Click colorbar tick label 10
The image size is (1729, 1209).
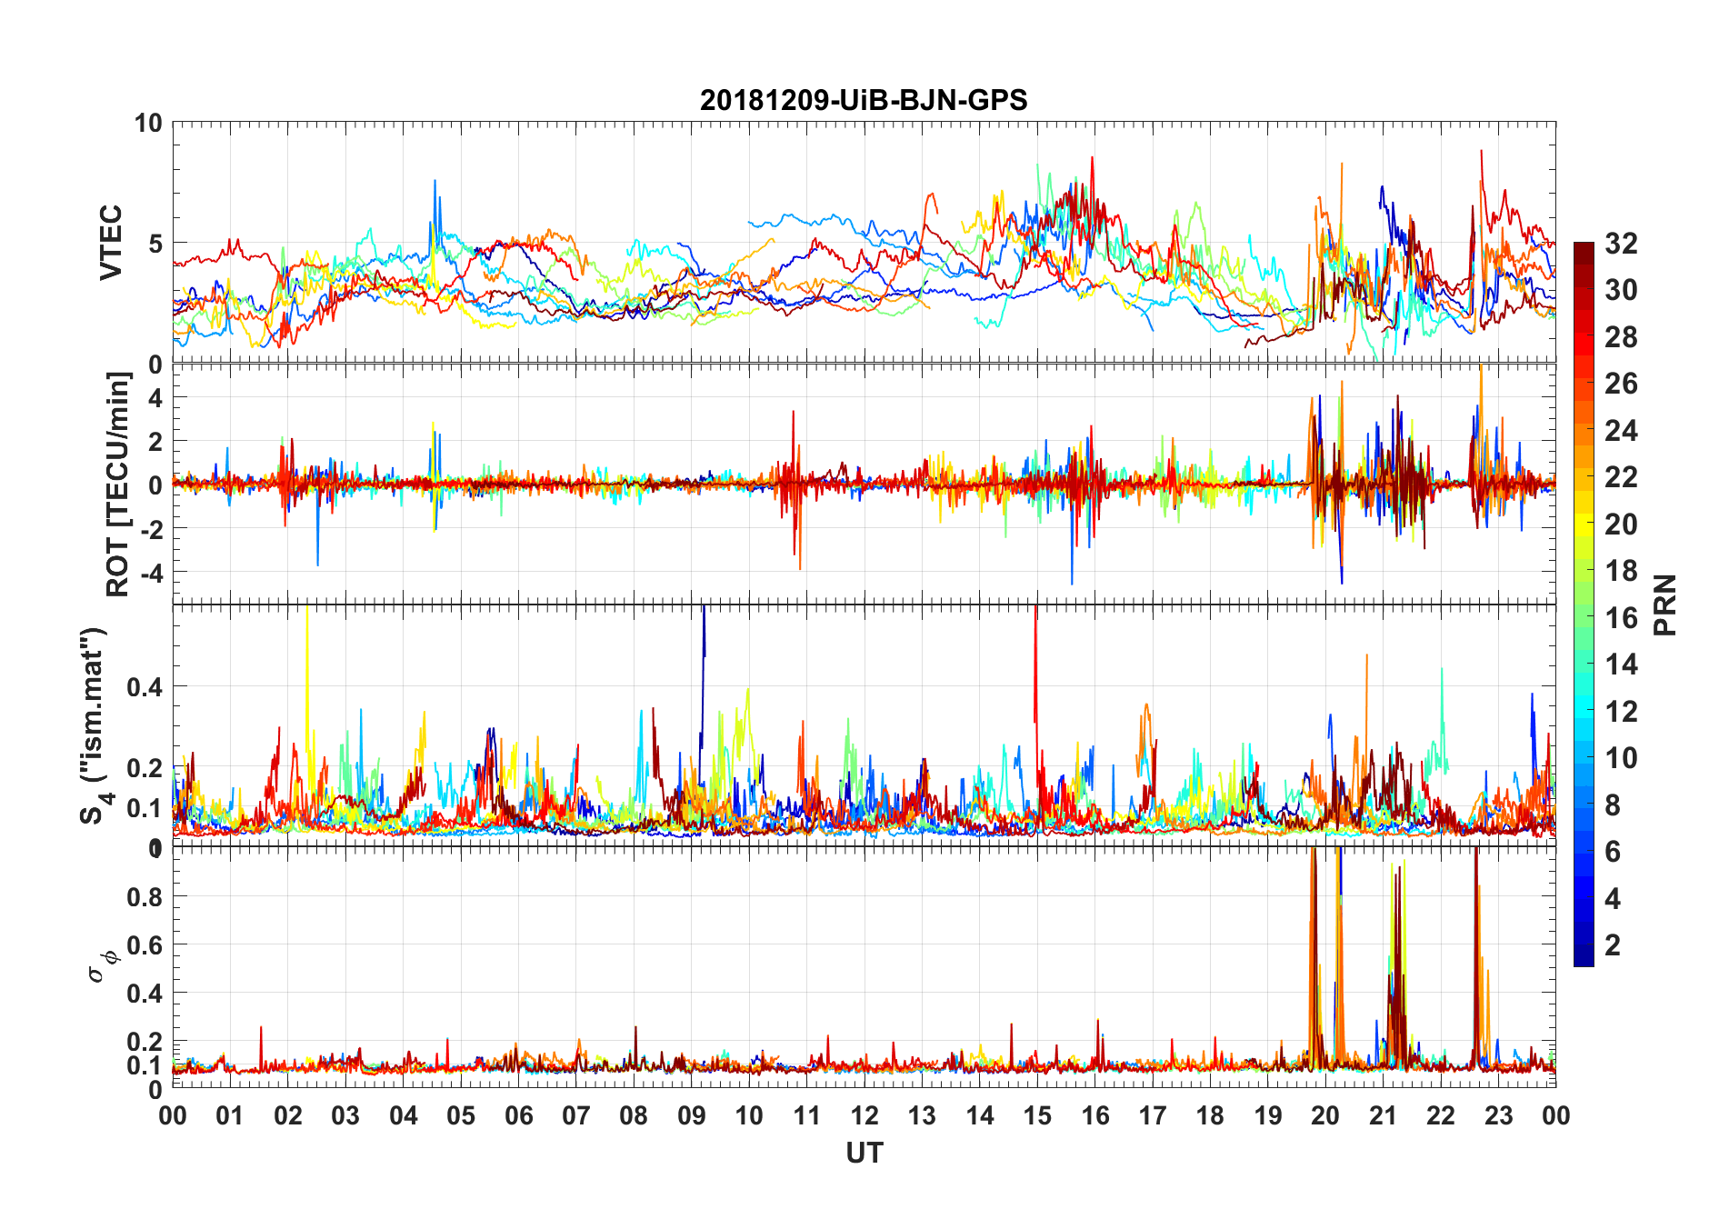tap(1620, 758)
